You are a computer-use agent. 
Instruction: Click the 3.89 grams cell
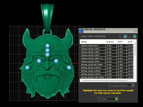tap(111, 71)
